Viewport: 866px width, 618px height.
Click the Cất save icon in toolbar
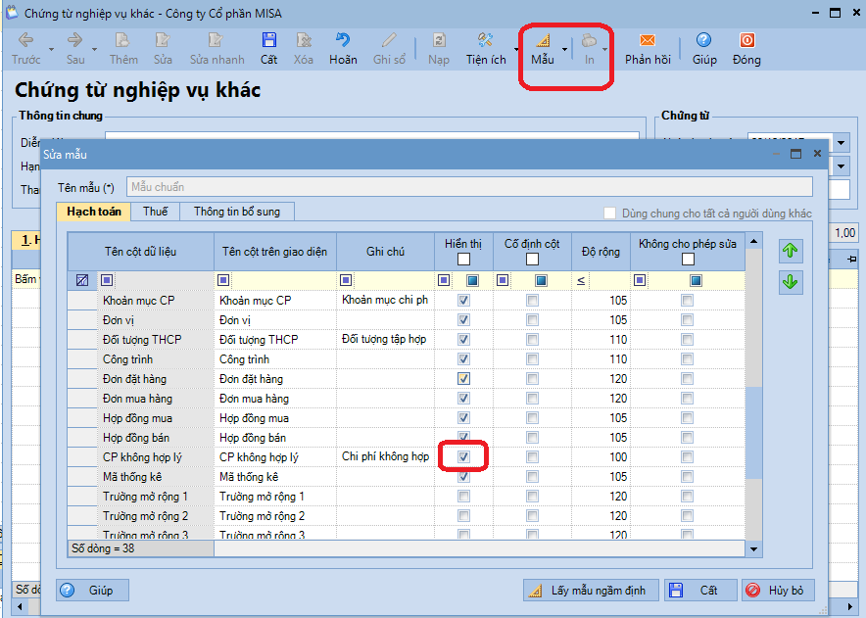point(268,41)
